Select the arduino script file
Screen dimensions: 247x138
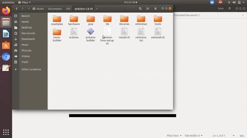point(74,33)
